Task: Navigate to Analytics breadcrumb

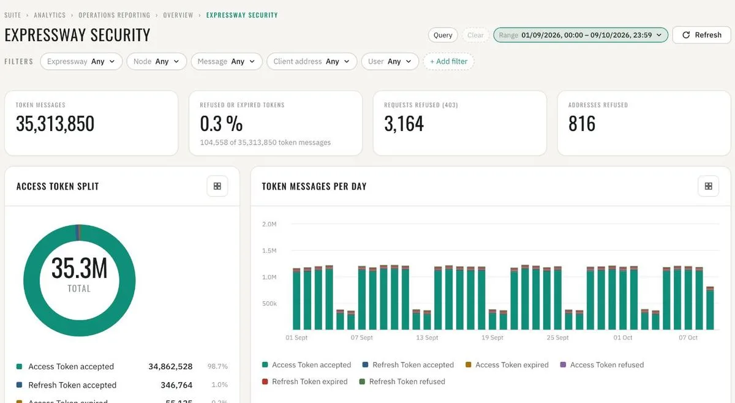Action: (x=50, y=15)
